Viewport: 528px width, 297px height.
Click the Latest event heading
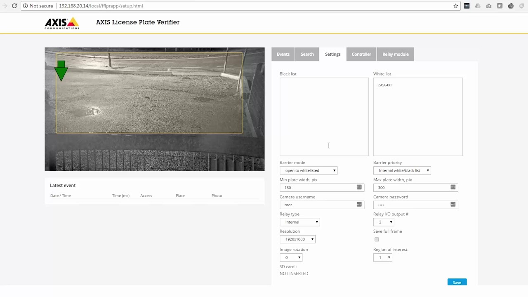tap(63, 185)
